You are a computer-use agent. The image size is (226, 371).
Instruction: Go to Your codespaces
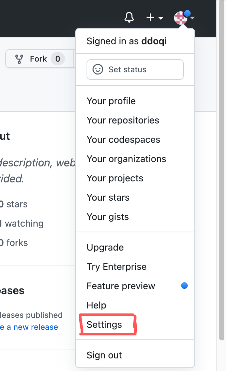(123, 139)
